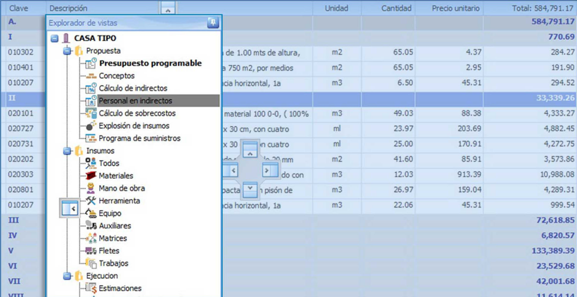Click the Herramienta tools icon
577x297 pixels.
click(x=91, y=201)
